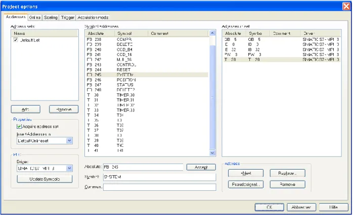Toggle the Default Set checkbox
Viewport: 353px width, 215px height.
[16, 40]
